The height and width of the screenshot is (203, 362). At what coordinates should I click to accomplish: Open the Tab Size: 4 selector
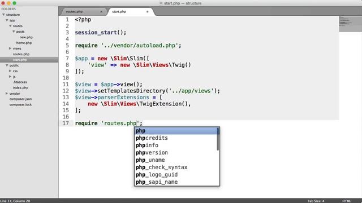316,201
